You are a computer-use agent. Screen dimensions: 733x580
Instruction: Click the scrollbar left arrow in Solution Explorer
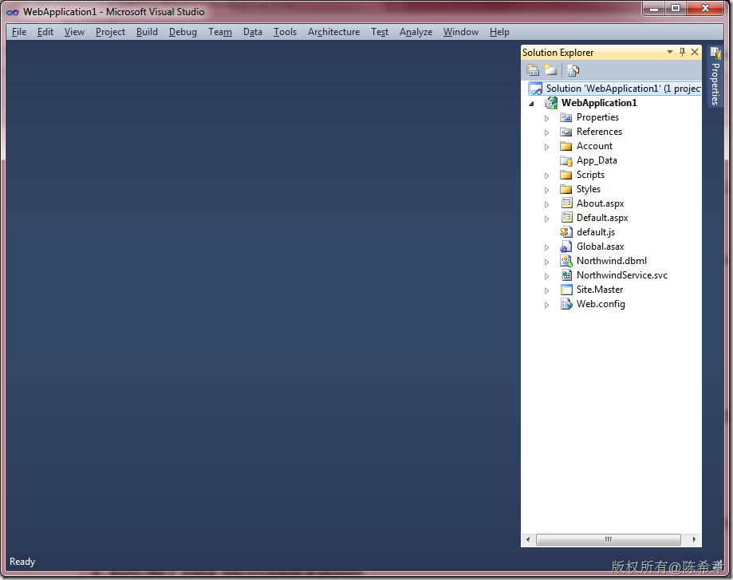click(528, 539)
